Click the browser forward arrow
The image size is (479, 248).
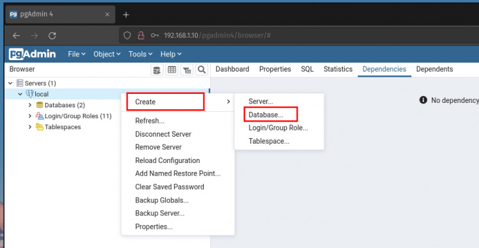point(34,36)
